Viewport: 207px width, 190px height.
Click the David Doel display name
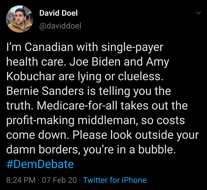58,13
